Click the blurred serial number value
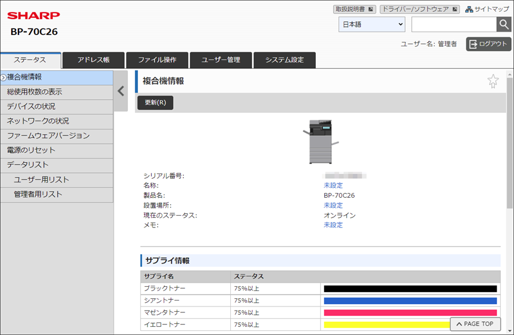The height and width of the screenshot is (335, 514). coord(345,176)
